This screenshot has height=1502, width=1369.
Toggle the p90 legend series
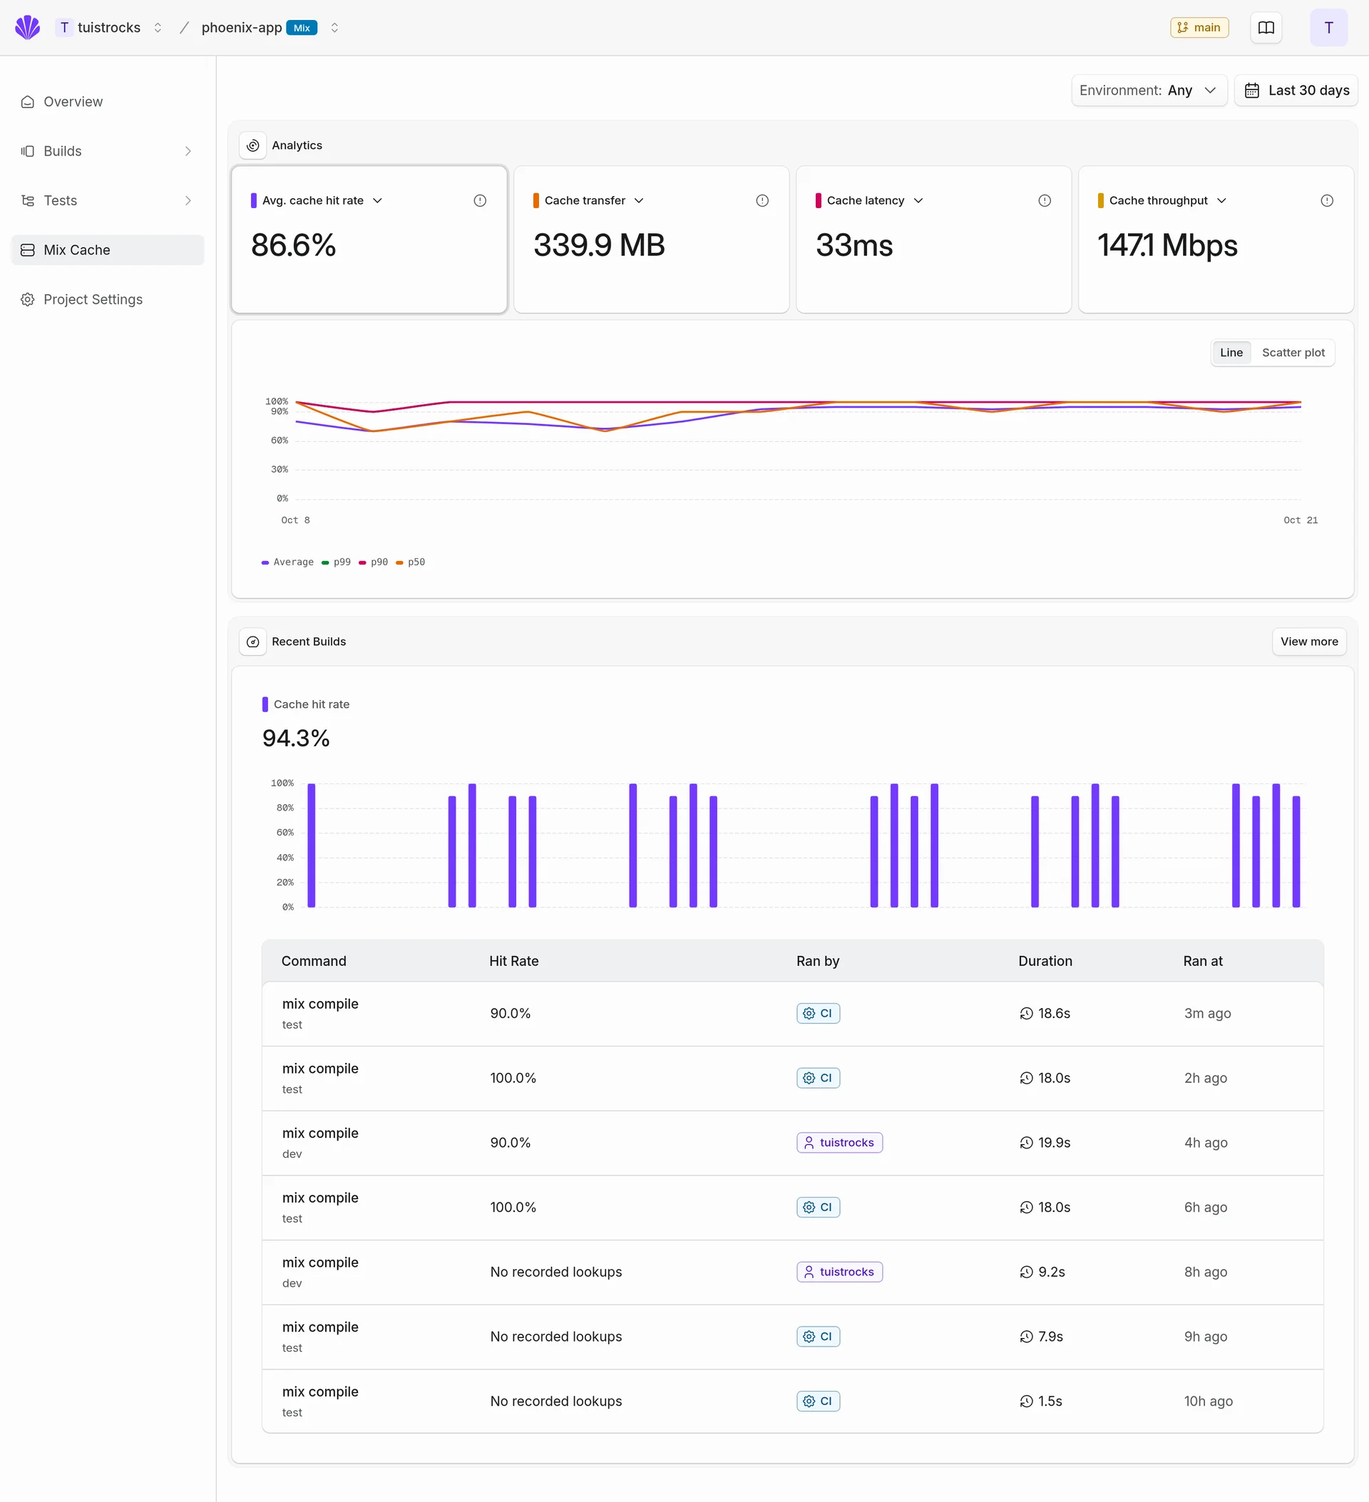(374, 562)
